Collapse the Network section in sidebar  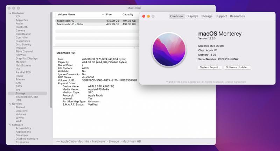click(10, 104)
